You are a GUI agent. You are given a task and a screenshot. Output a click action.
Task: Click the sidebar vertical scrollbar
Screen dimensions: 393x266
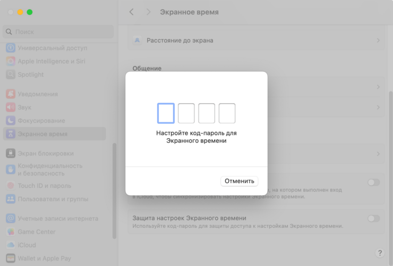point(114,192)
